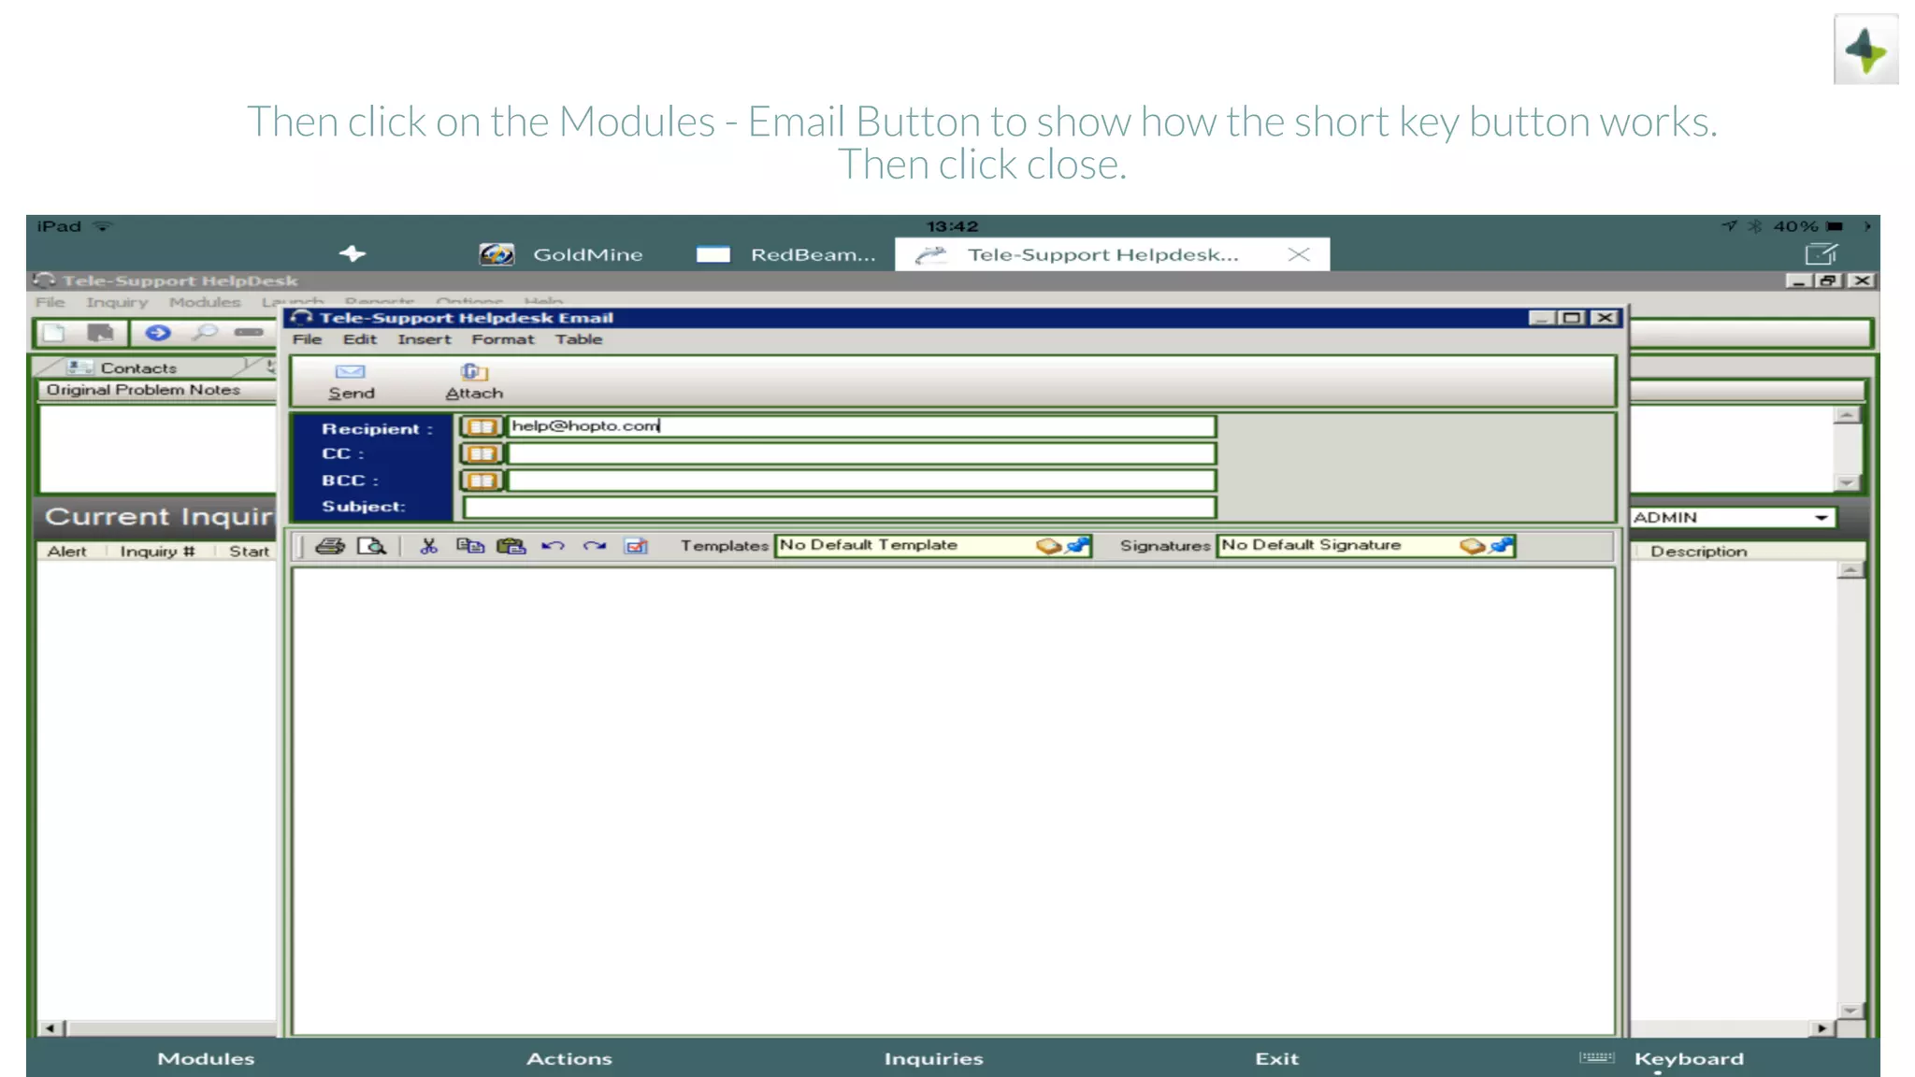Click the second icon in HelpDesk toolbar
Viewport: 1915px width, 1077px height.
tap(100, 333)
